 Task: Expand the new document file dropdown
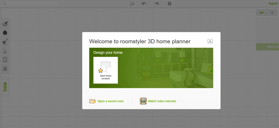point(132,4)
